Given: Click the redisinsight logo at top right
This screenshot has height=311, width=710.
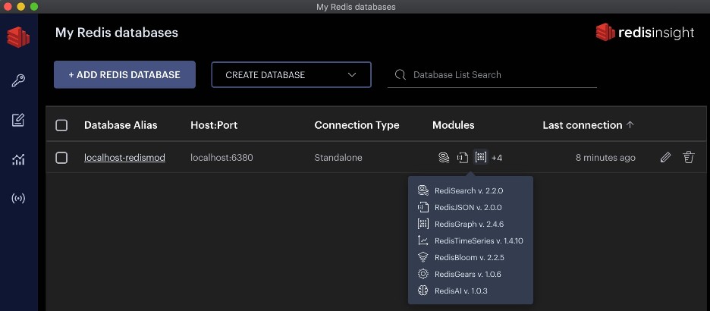Looking at the screenshot, I should tap(645, 32).
